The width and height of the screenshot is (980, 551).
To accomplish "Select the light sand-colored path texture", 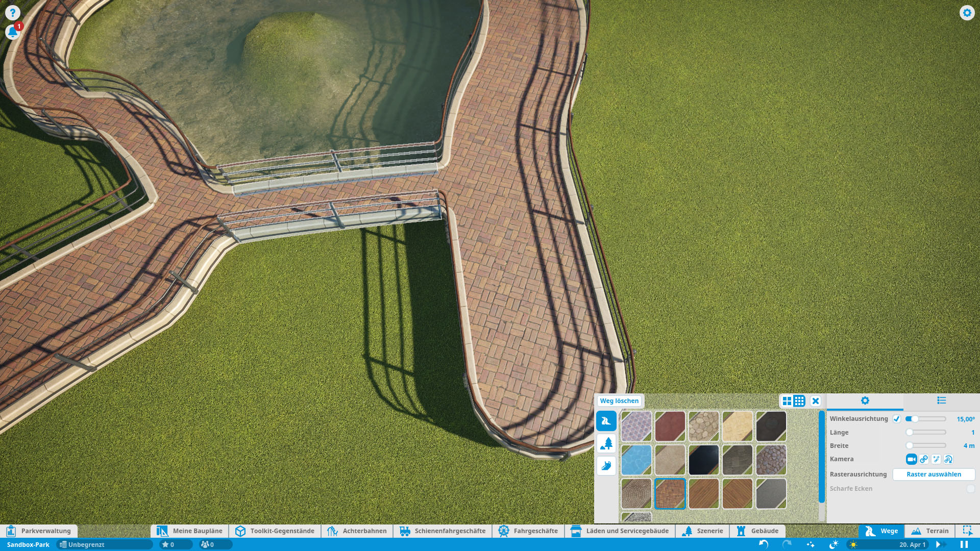I will (738, 427).
